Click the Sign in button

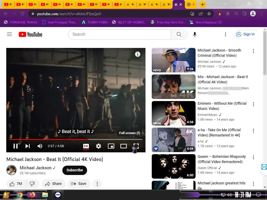(245, 34)
